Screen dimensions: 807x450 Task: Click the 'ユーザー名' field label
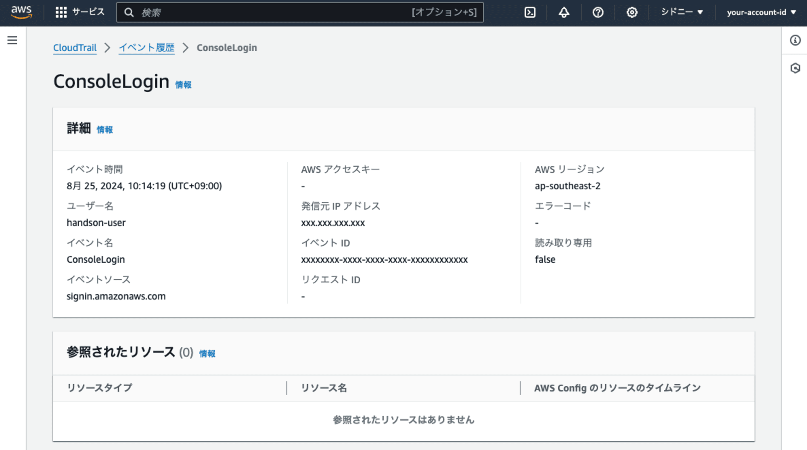point(90,206)
